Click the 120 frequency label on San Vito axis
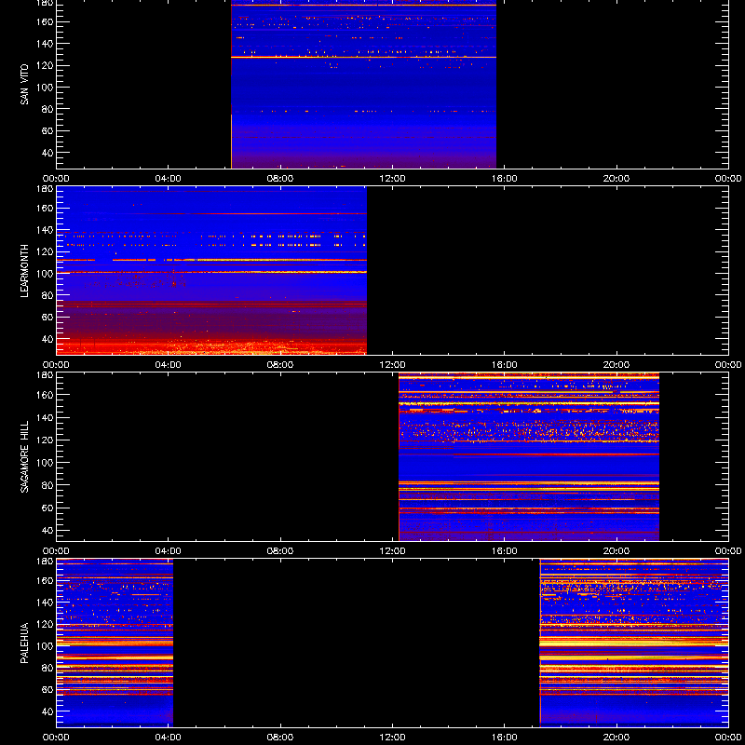 (x=46, y=65)
